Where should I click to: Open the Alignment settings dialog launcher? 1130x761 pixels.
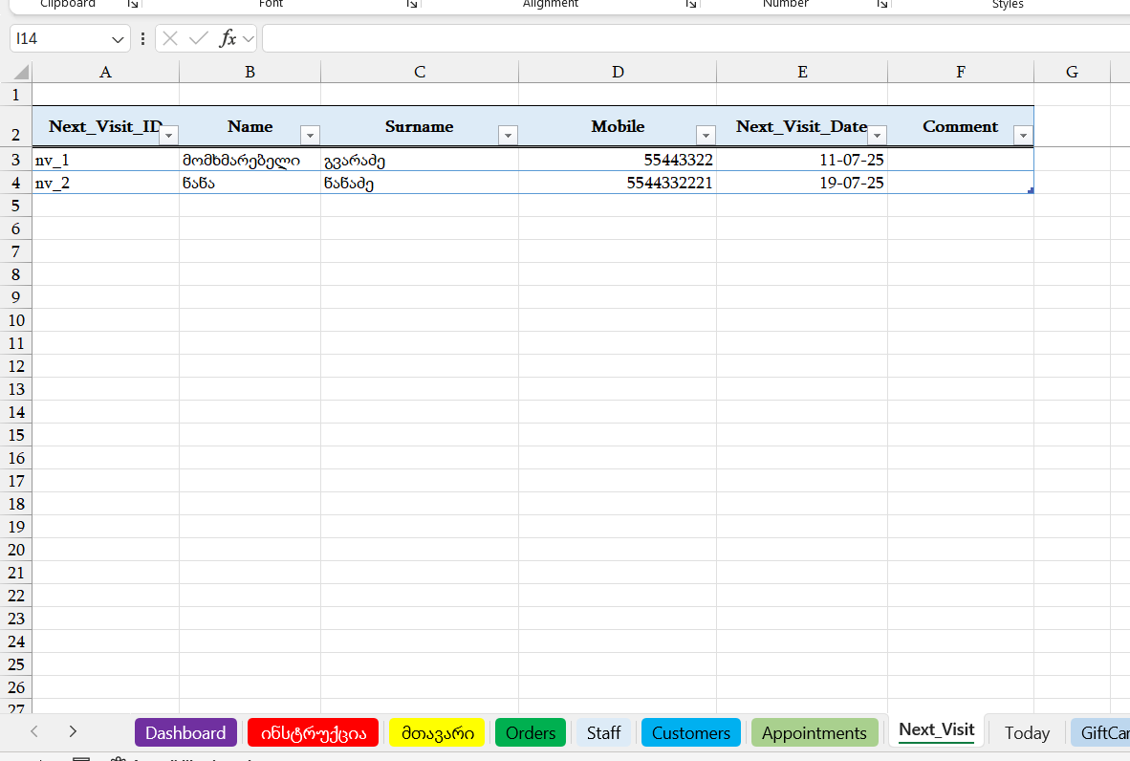pos(690,5)
